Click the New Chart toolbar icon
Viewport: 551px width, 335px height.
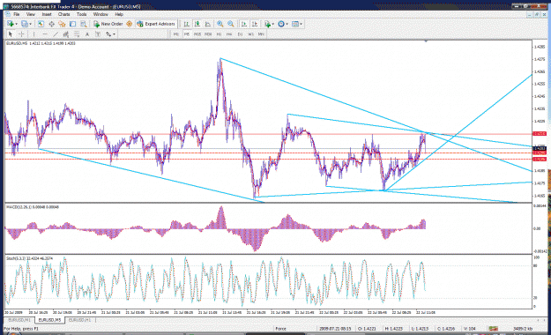(11, 24)
